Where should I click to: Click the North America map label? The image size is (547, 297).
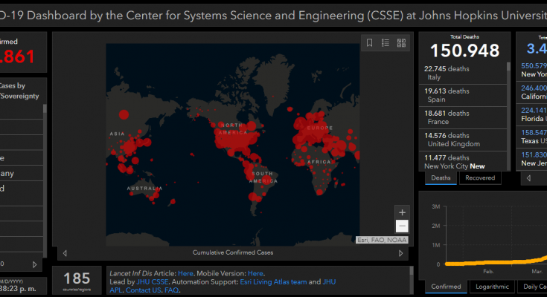pyautogui.click(x=233, y=129)
